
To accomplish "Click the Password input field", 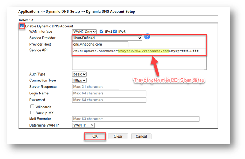I will click(109, 100).
